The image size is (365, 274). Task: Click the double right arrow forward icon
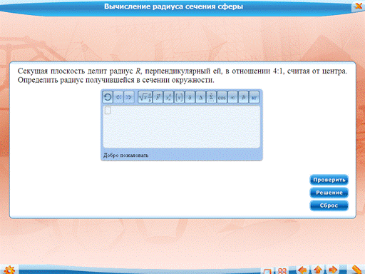(x=128, y=97)
